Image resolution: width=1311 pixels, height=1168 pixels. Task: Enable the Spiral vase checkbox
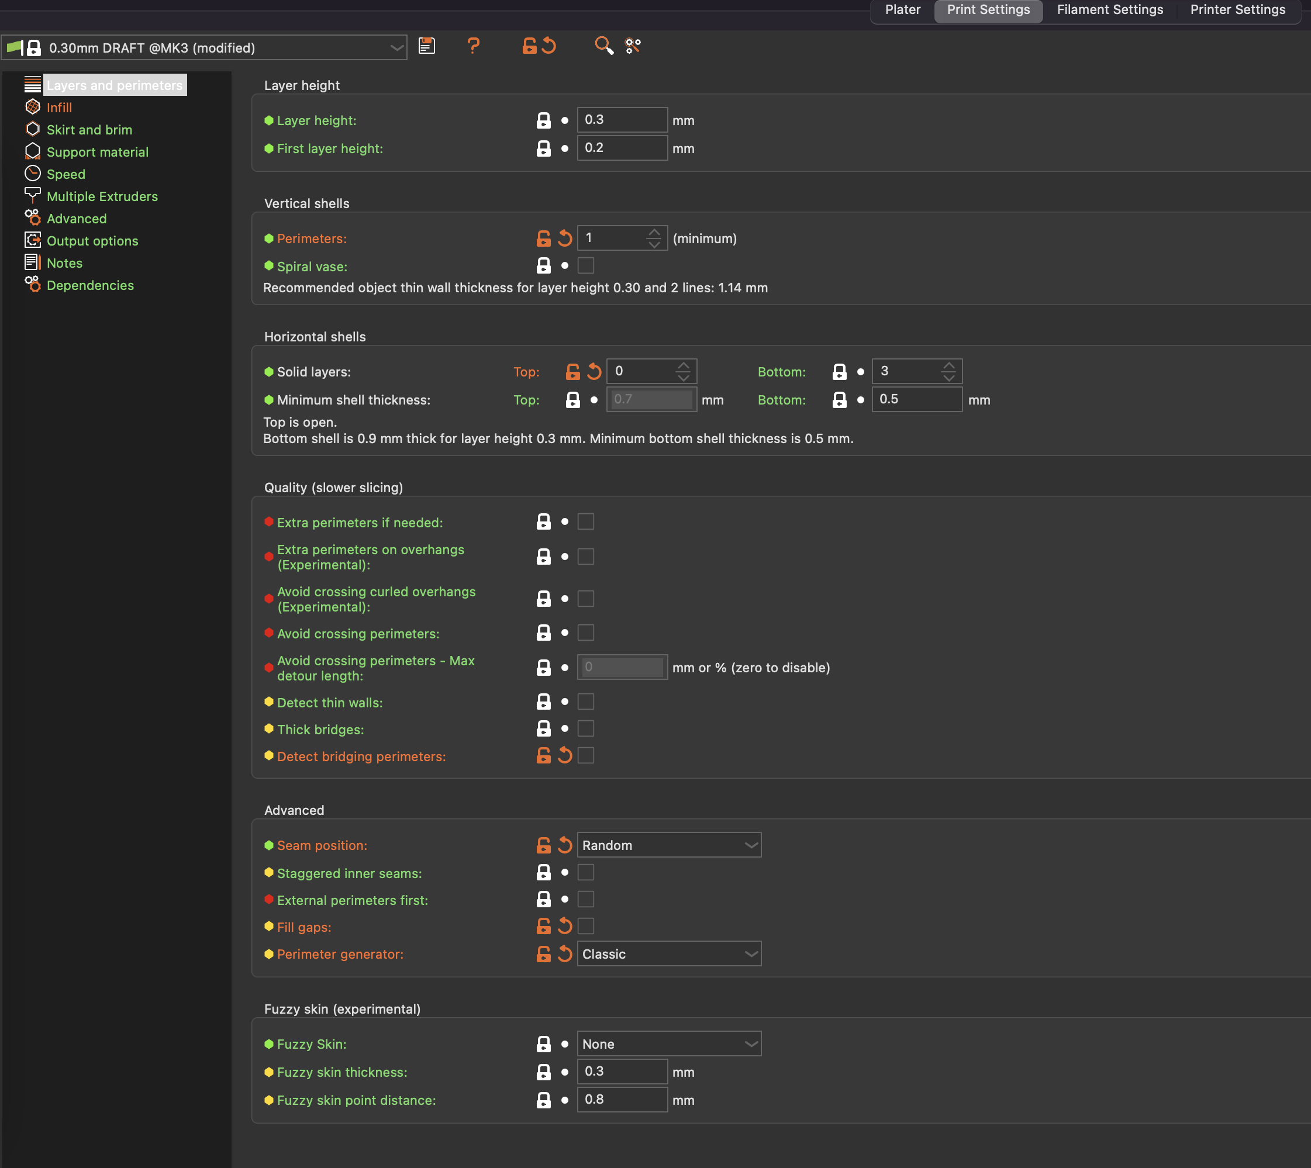pos(585,265)
